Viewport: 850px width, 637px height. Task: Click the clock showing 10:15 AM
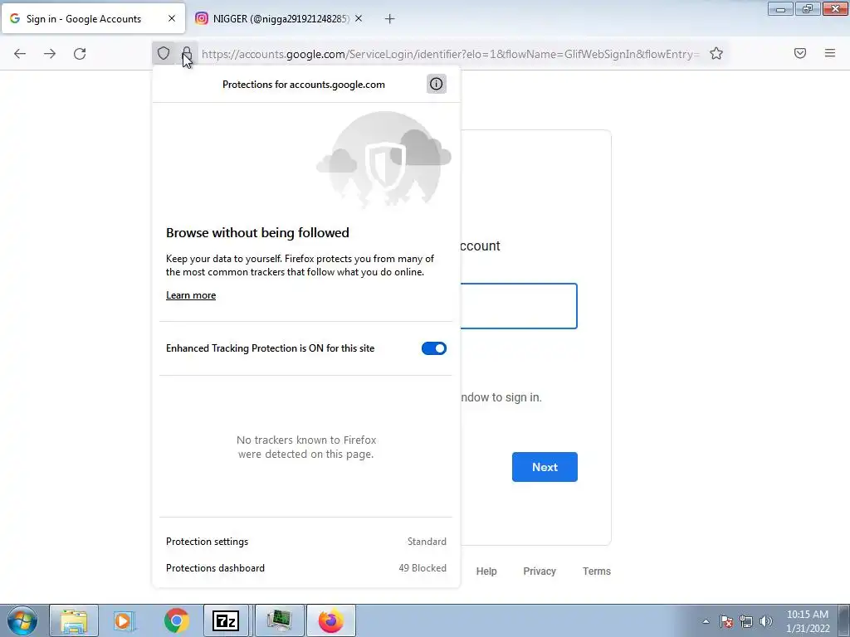click(x=808, y=621)
